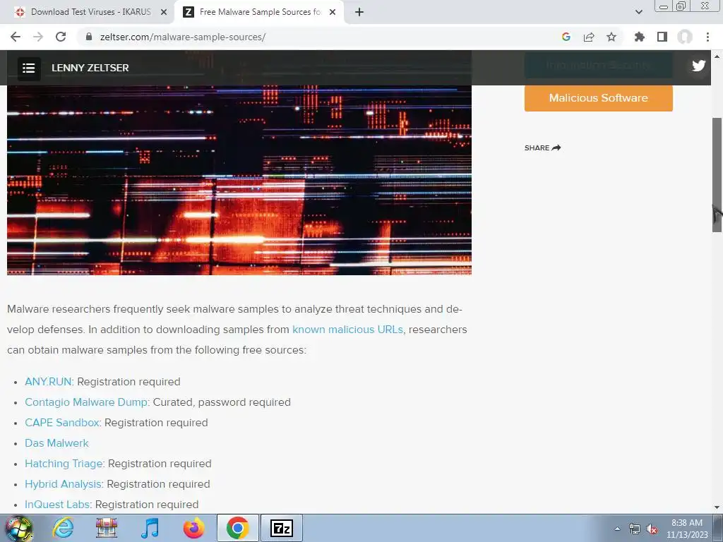Click the SHARE arrow link

(x=542, y=148)
